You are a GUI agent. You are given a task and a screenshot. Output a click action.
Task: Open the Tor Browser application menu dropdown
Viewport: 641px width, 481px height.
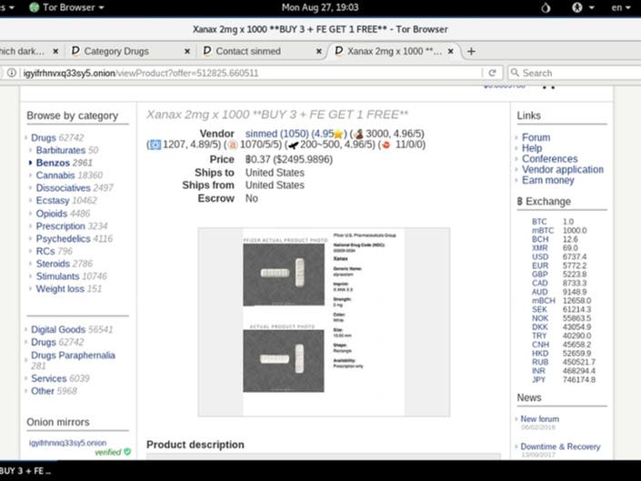tap(64, 7)
